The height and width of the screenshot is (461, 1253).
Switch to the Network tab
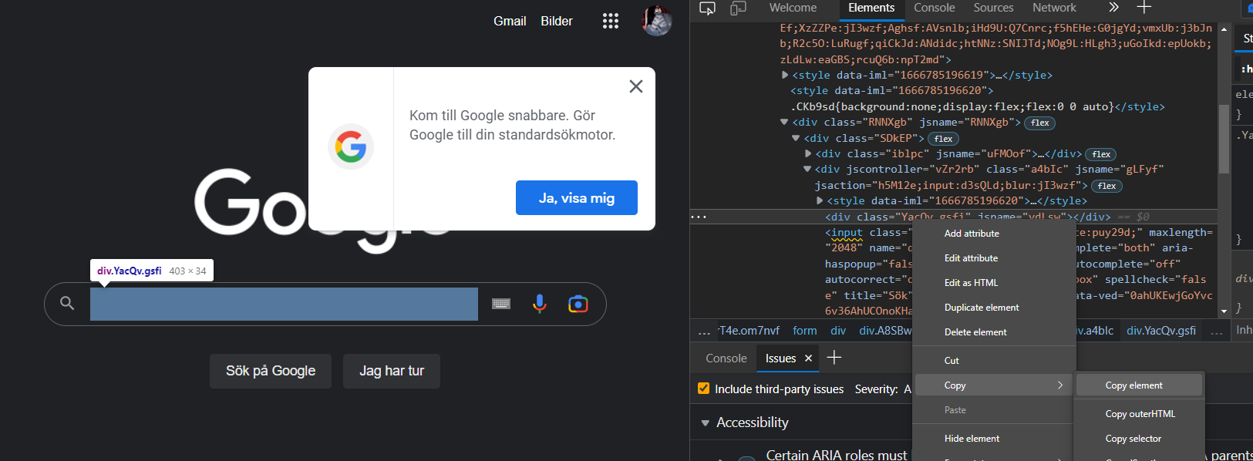1054,8
